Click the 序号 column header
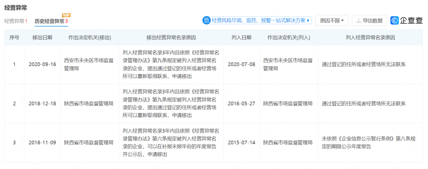 coord(14,38)
